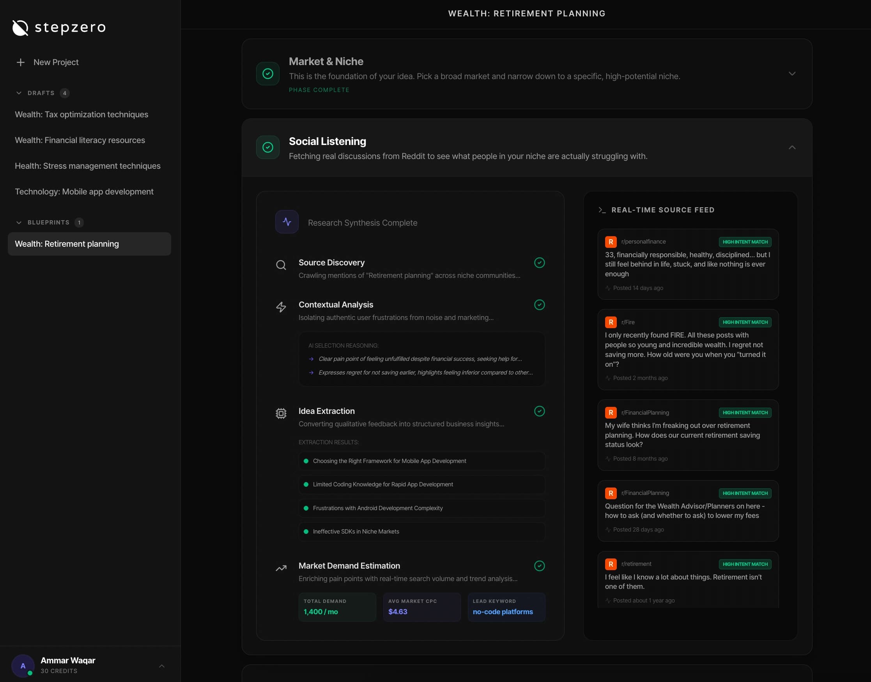Click the Market Demand trend arrow icon

pos(281,568)
